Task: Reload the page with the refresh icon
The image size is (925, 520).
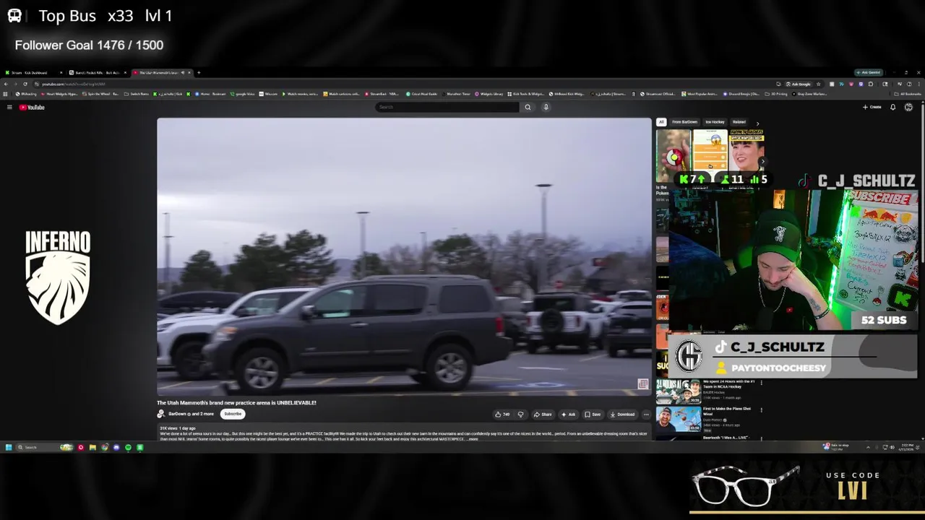Action: pyautogui.click(x=25, y=84)
